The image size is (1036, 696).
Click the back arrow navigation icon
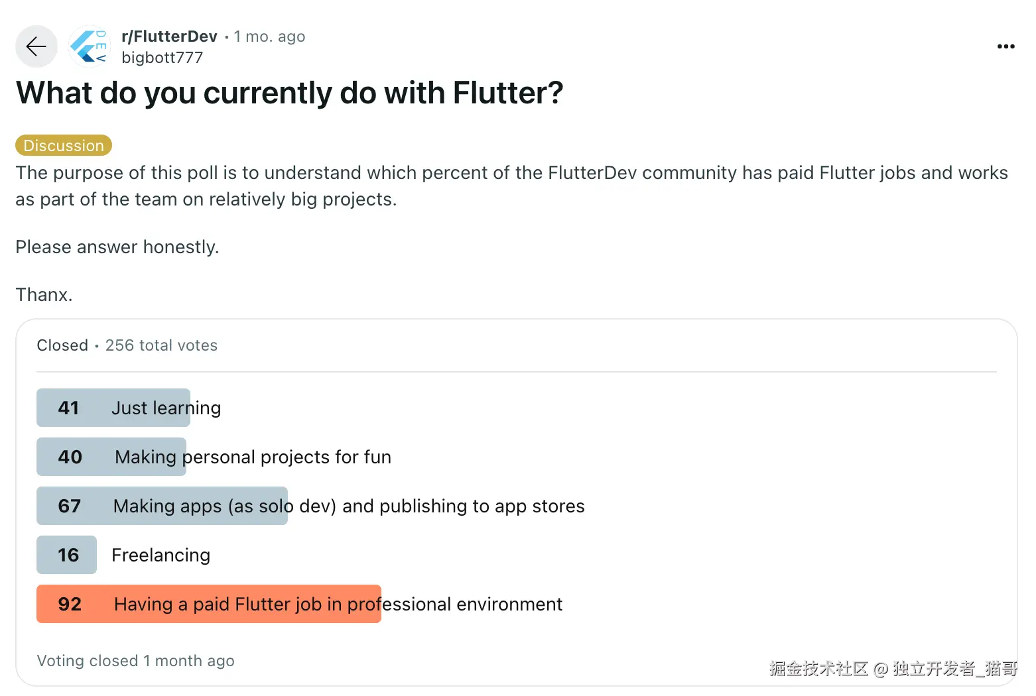click(x=36, y=46)
